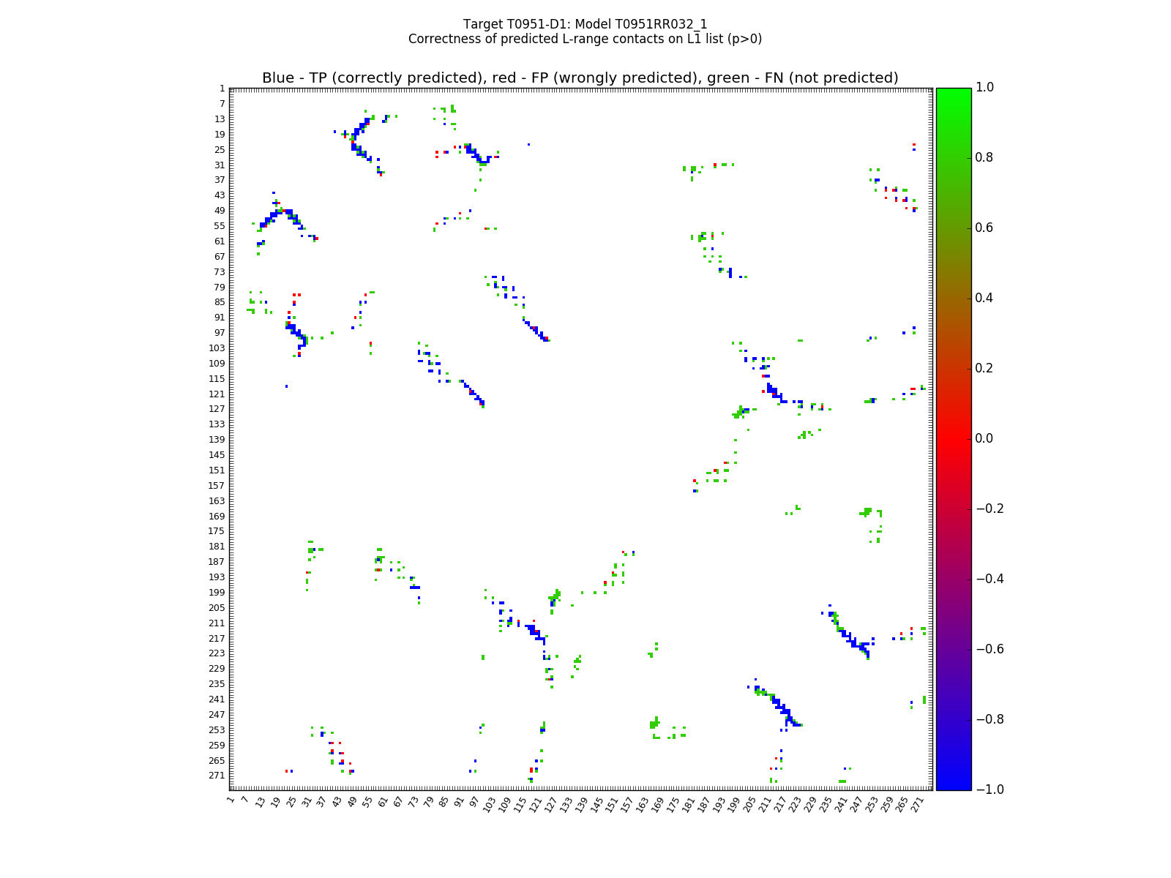Screen dimensions: 1171x878
Task: Click the colorbar tick label 0.6
Action: click(x=984, y=228)
